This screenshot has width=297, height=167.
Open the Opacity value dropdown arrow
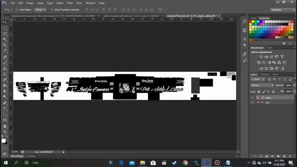click(x=294, y=85)
